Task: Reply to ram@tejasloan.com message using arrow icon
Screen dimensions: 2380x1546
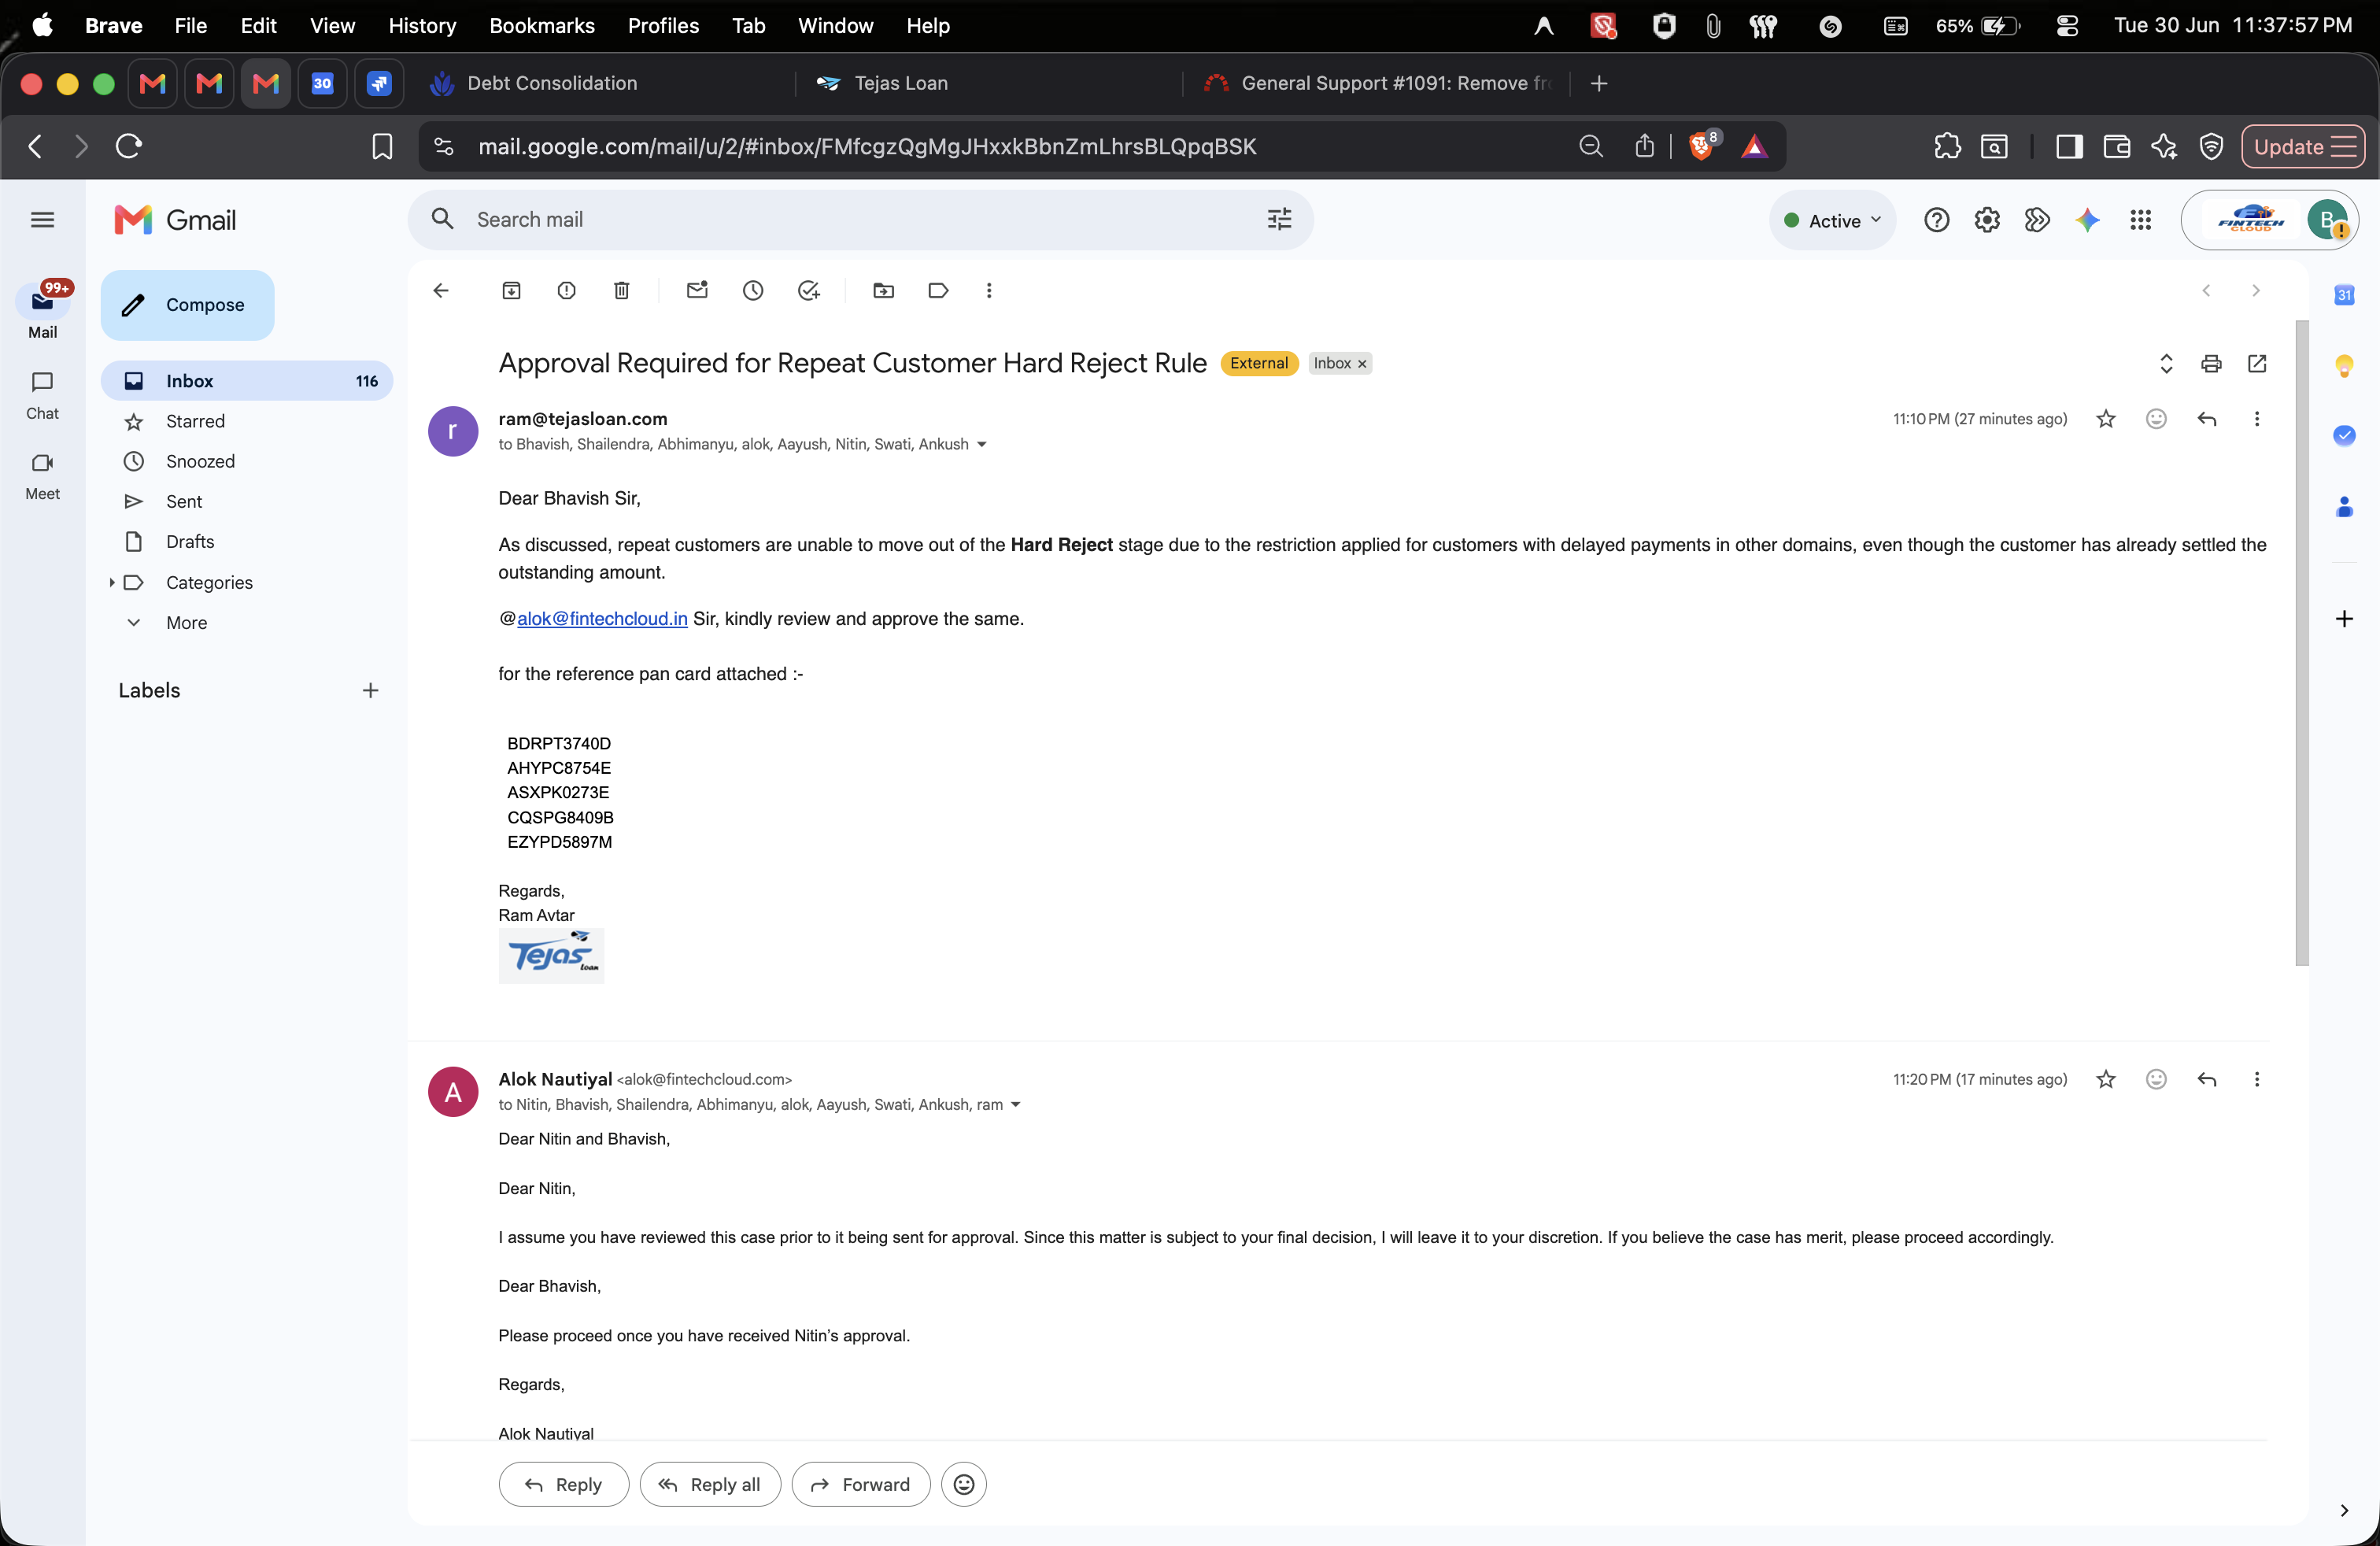Action: [2207, 419]
